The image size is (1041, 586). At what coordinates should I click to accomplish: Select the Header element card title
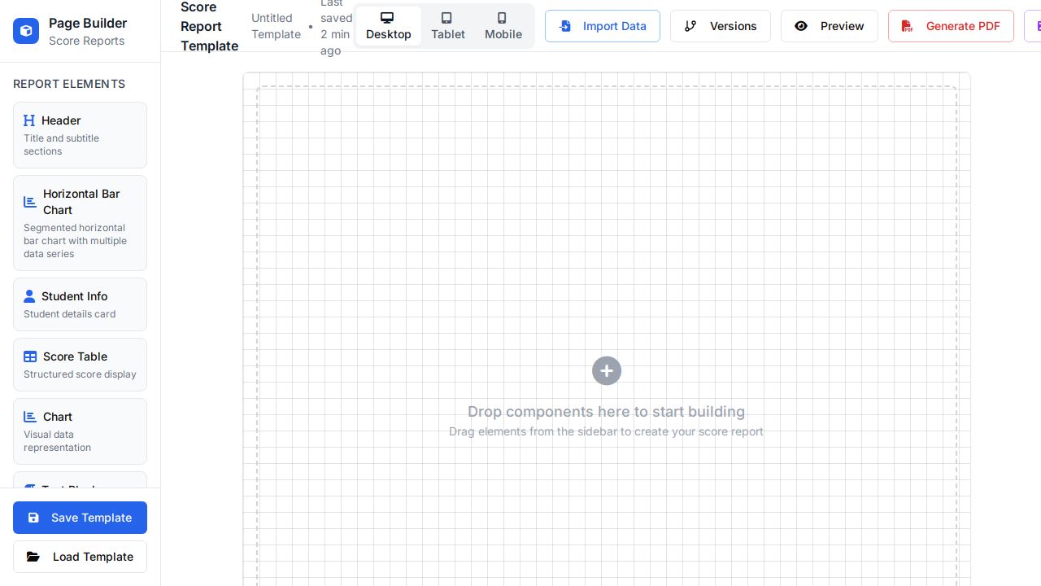pyautogui.click(x=61, y=120)
